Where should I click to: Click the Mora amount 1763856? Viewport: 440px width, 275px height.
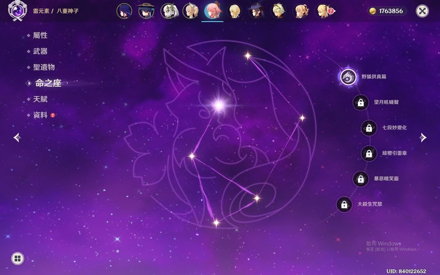(391, 11)
